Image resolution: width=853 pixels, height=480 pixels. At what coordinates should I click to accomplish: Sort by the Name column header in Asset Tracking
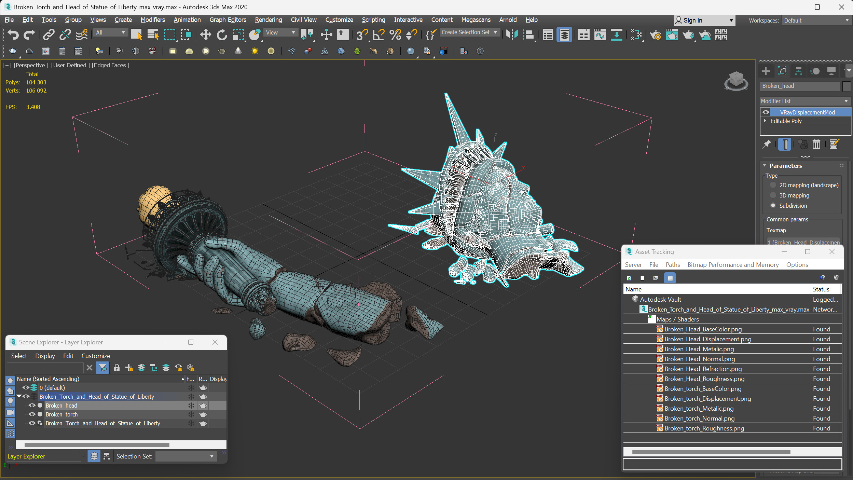[x=717, y=289]
